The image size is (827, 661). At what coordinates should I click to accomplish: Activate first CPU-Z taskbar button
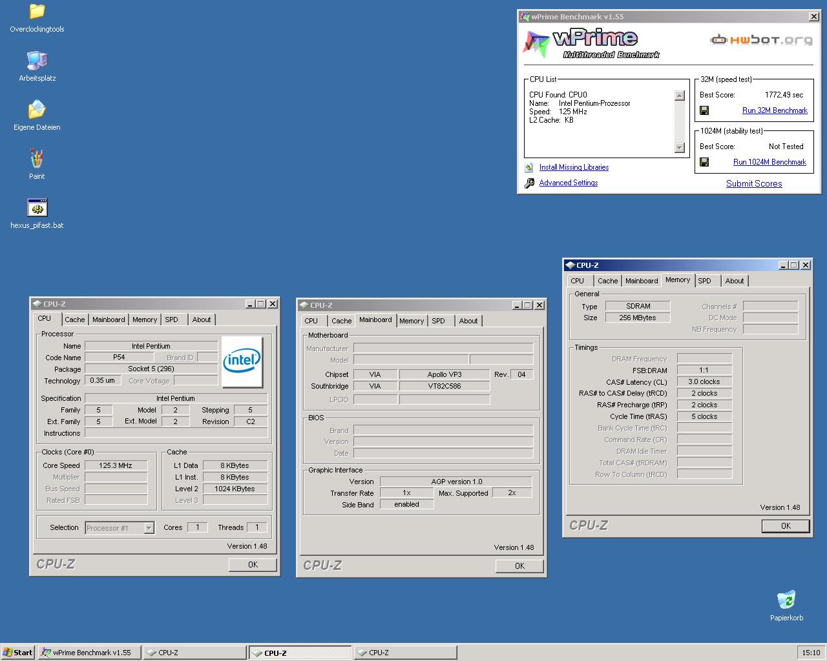[194, 653]
